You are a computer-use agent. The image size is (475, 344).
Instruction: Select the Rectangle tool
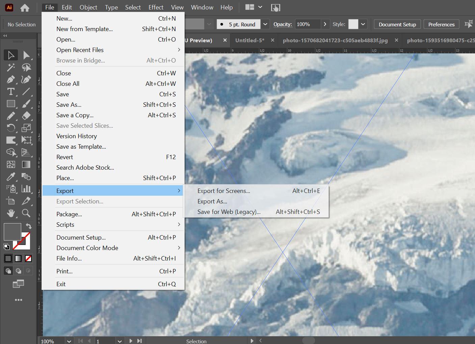click(x=11, y=104)
